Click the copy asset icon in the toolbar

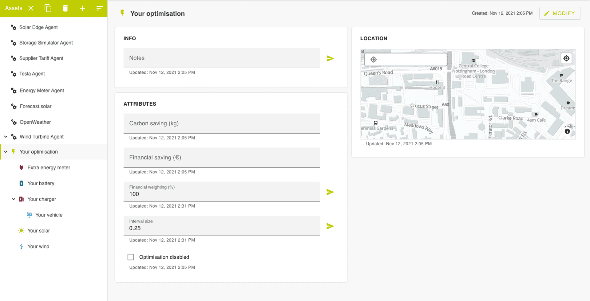48,8
